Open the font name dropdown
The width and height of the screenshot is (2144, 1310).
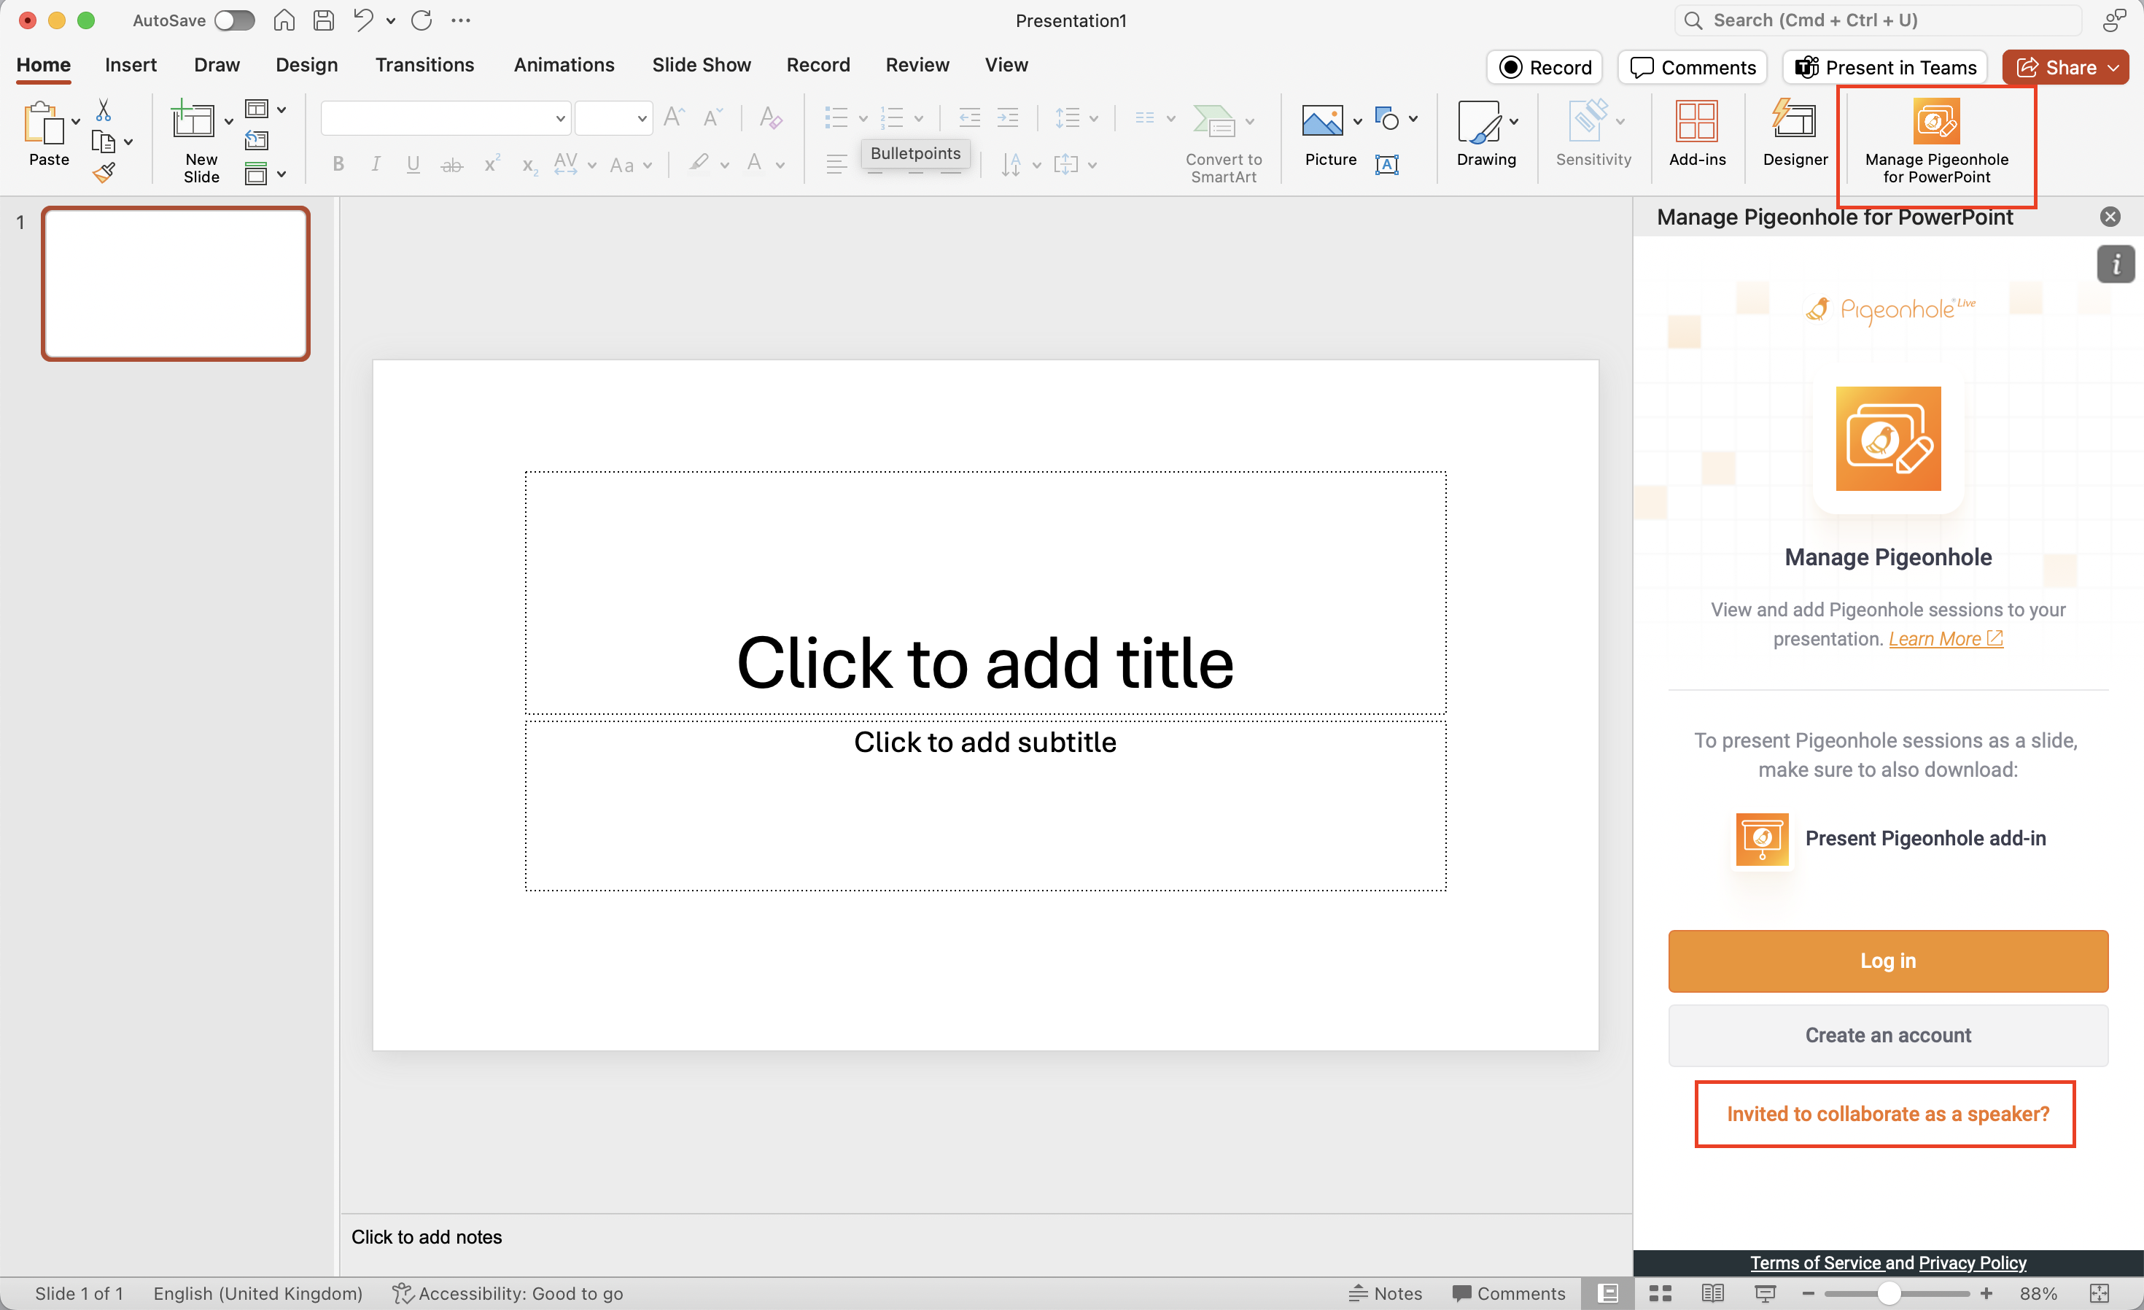point(560,118)
